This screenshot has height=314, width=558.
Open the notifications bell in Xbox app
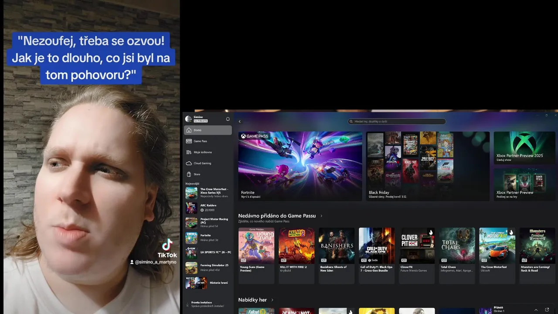[x=228, y=119]
